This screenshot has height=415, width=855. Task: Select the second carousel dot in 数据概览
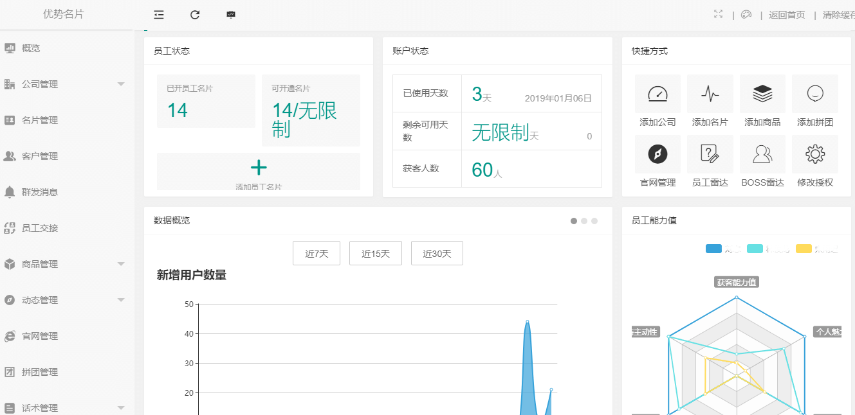tap(584, 221)
